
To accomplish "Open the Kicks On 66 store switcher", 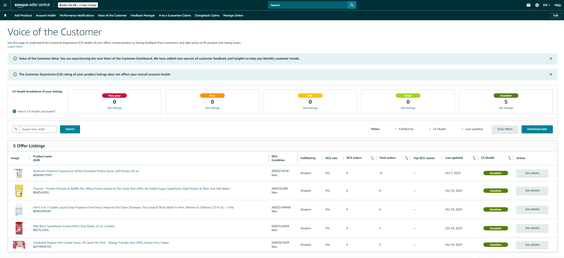I will tap(78, 5).
